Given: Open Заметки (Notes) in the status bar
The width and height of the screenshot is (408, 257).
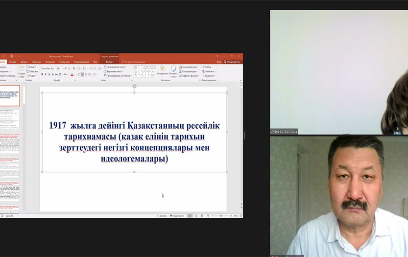Looking at the screenshot, I should 162,215.
